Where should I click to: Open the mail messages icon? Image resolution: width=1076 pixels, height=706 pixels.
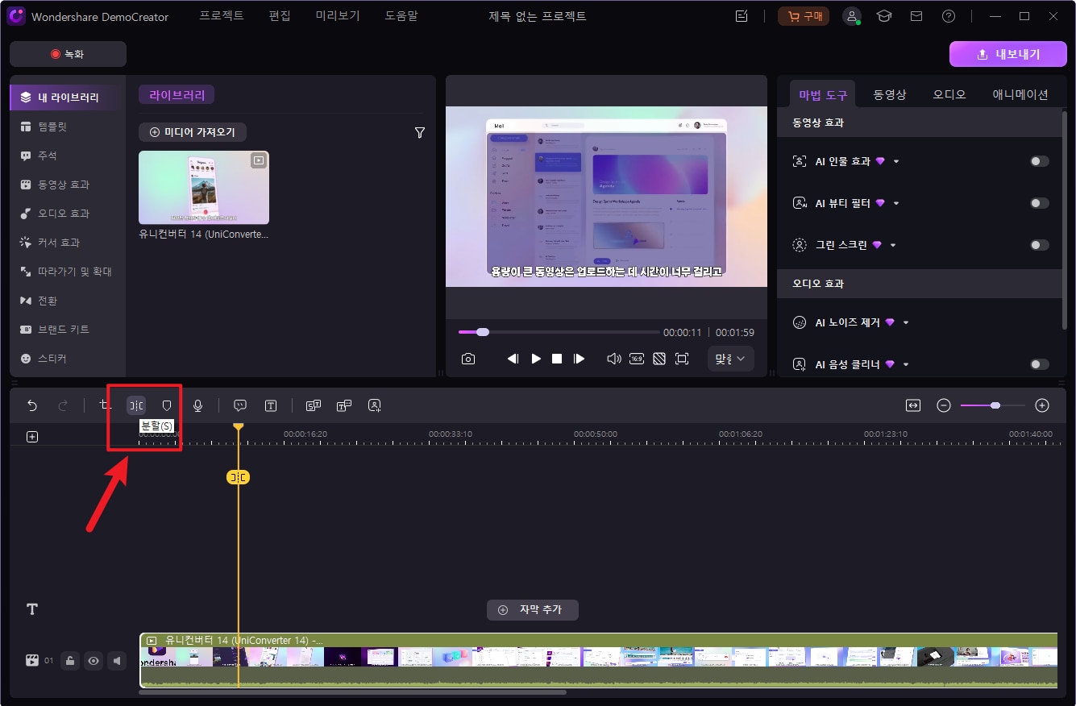pos(916,16)
